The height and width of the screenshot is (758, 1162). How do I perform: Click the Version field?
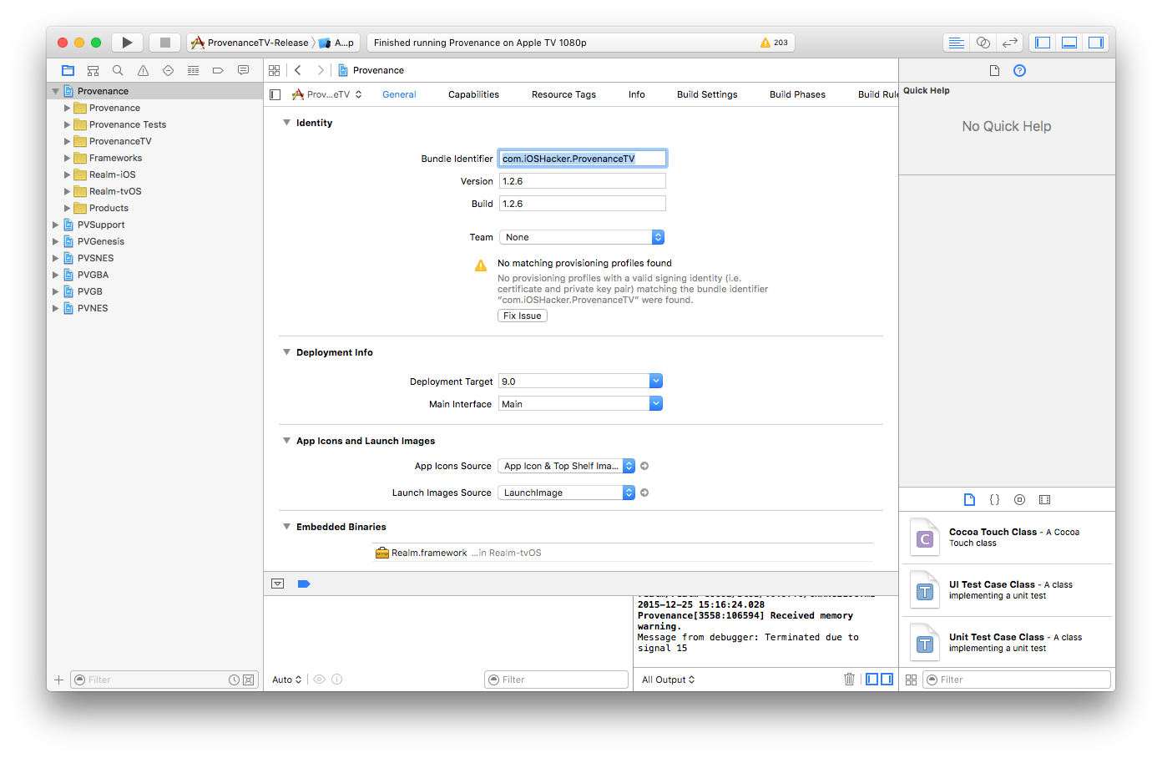(x=583, y=181)
